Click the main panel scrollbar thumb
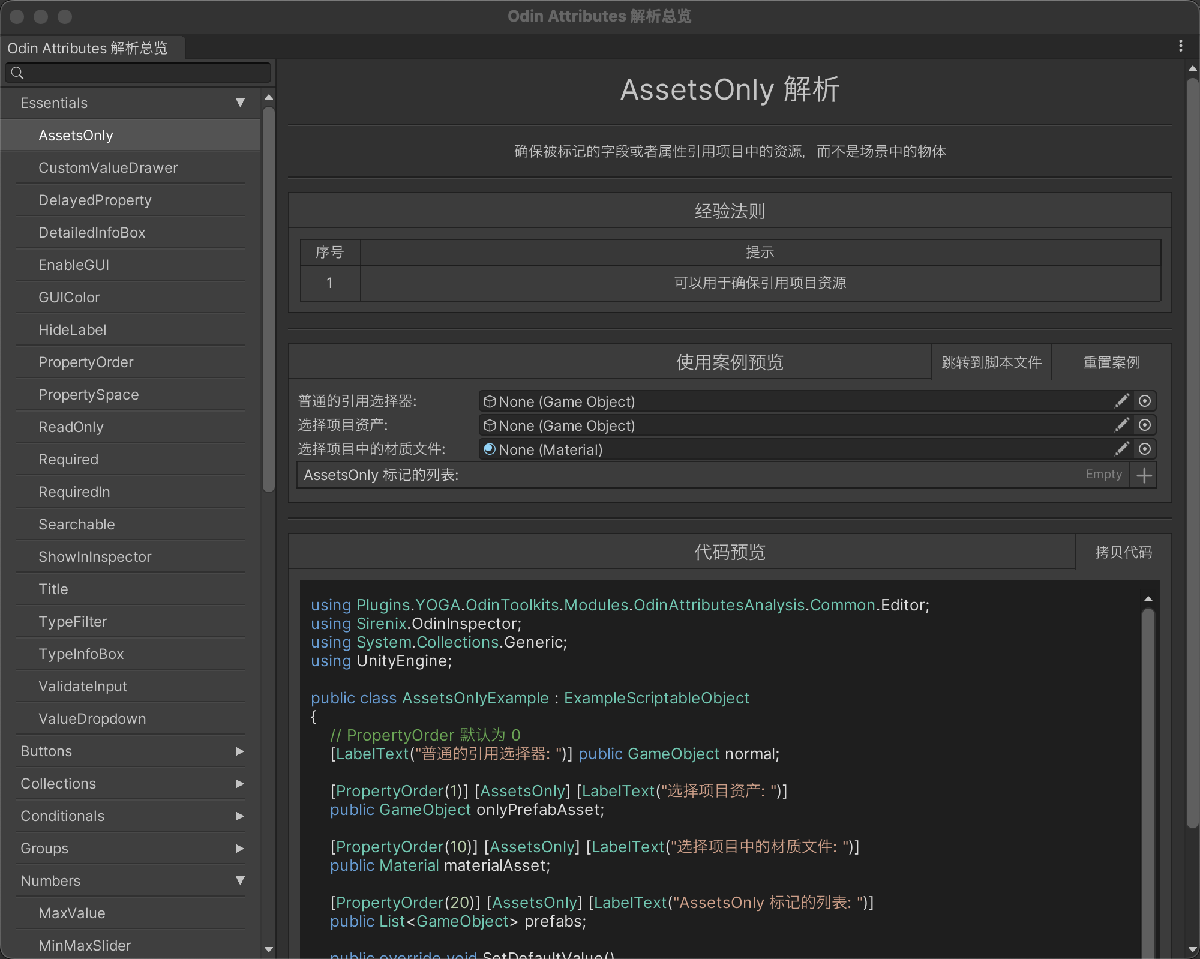Image resolution: width=1200 pixels, height=959 pixels. (x=1193, y=453)
